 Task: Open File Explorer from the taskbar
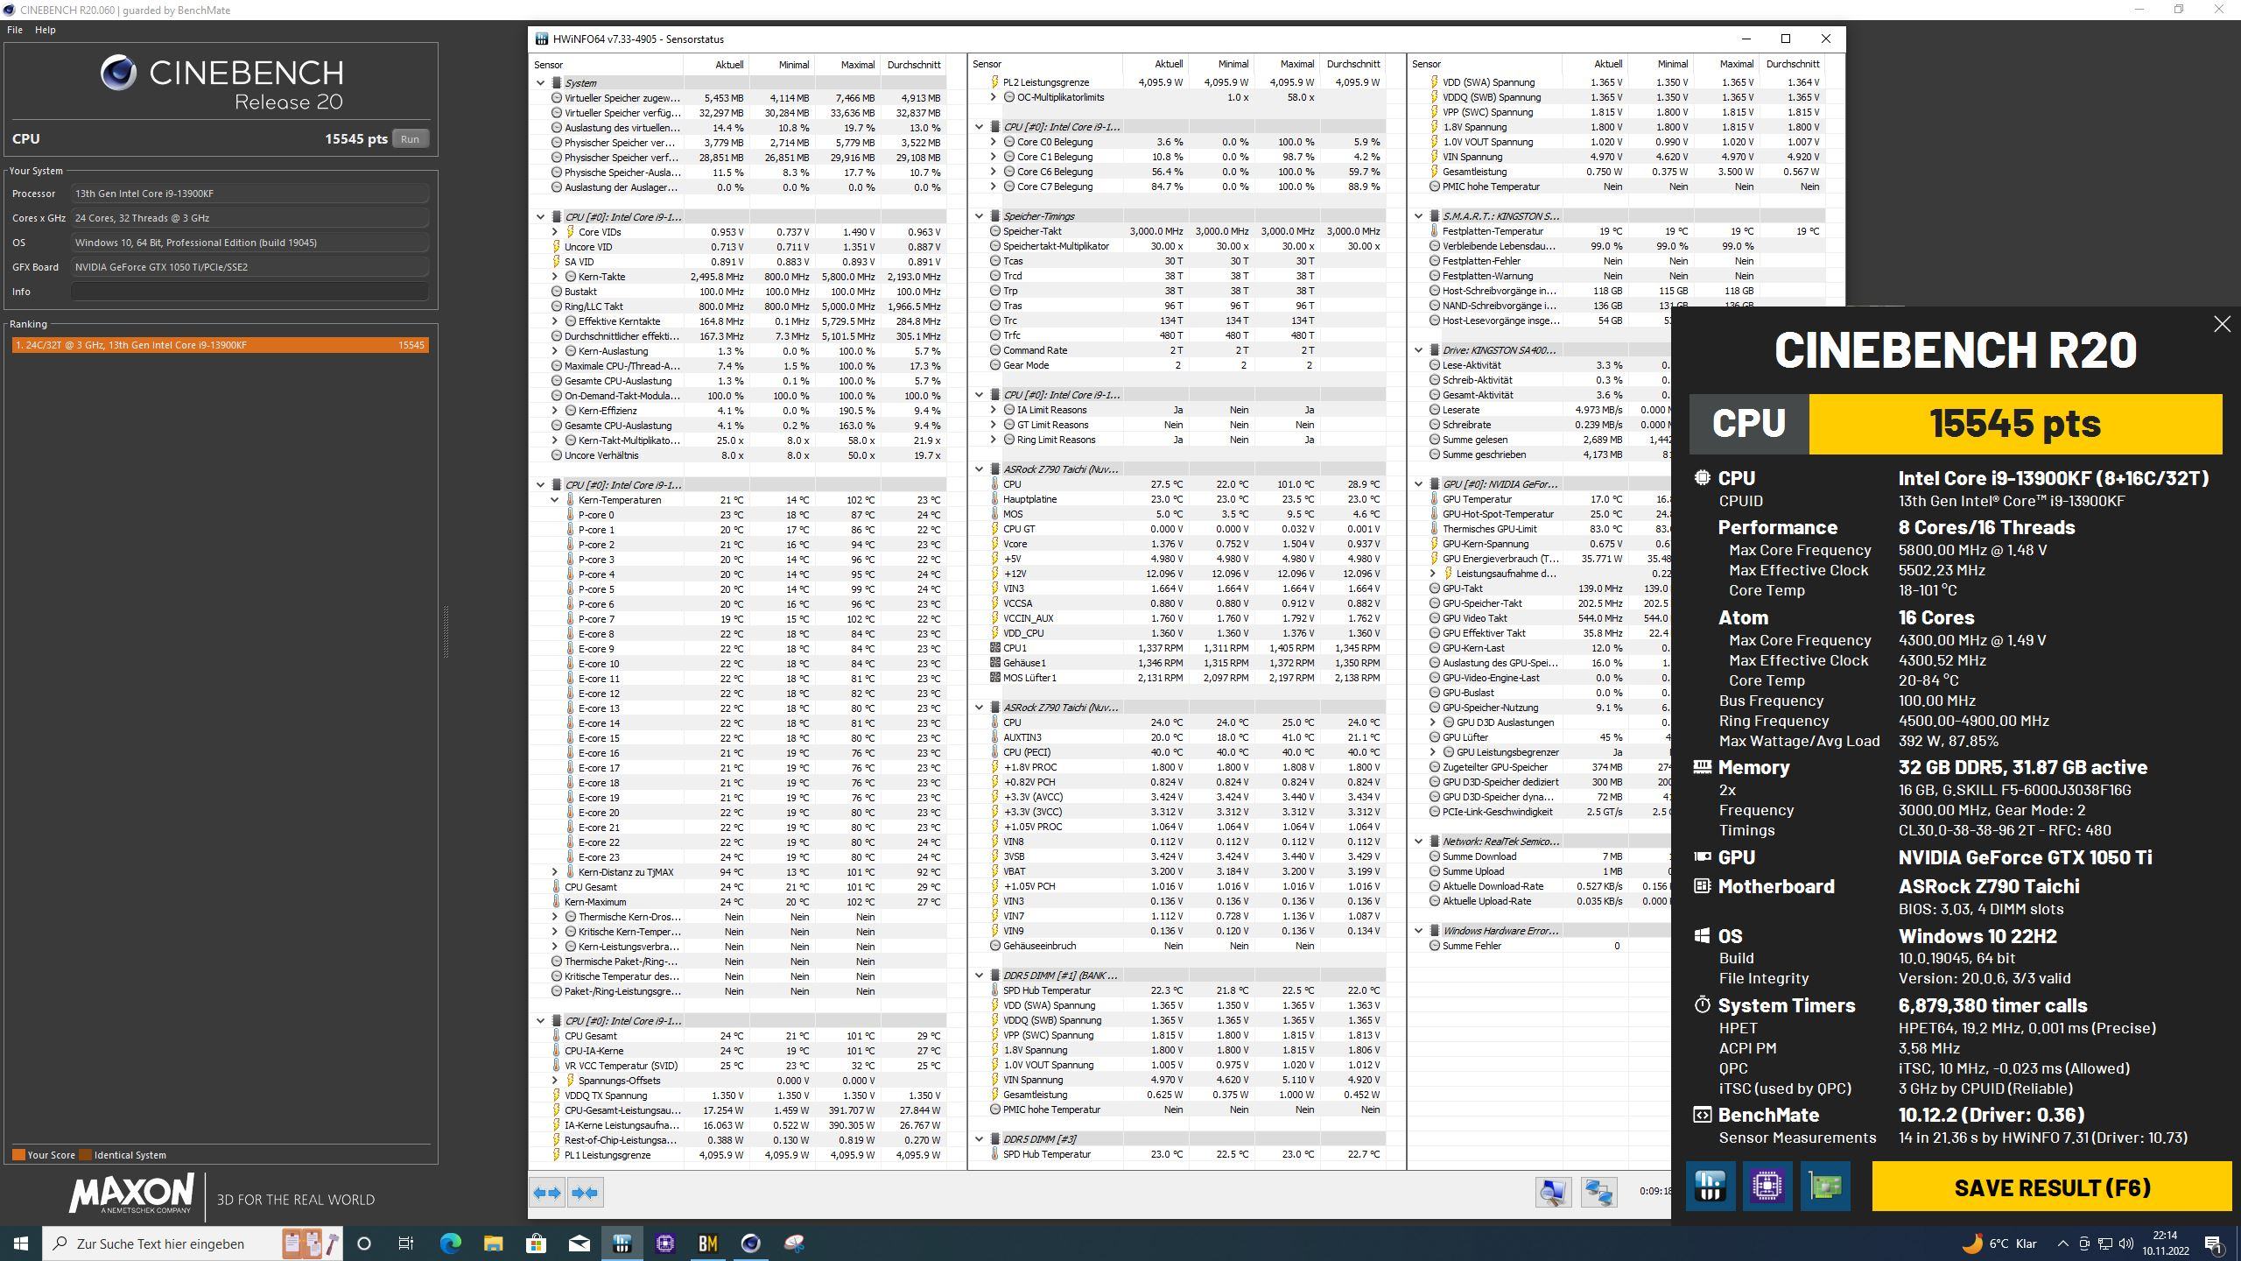click(493, 1243)
